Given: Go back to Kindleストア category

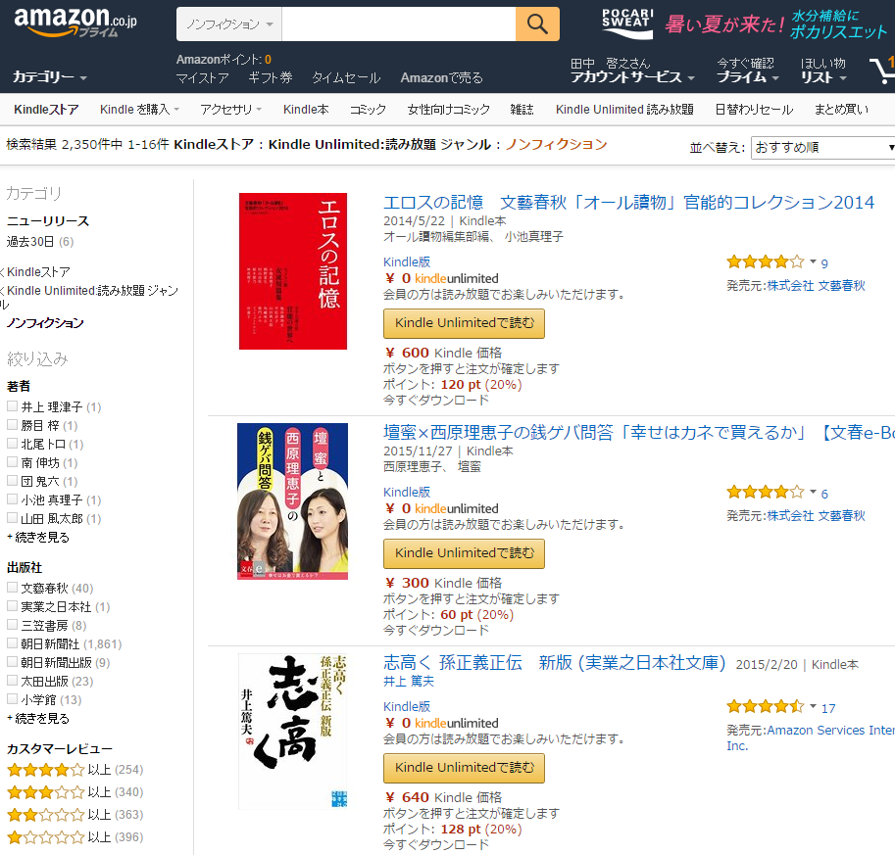Looking at the screenshot, I should (x=38, y=272).
